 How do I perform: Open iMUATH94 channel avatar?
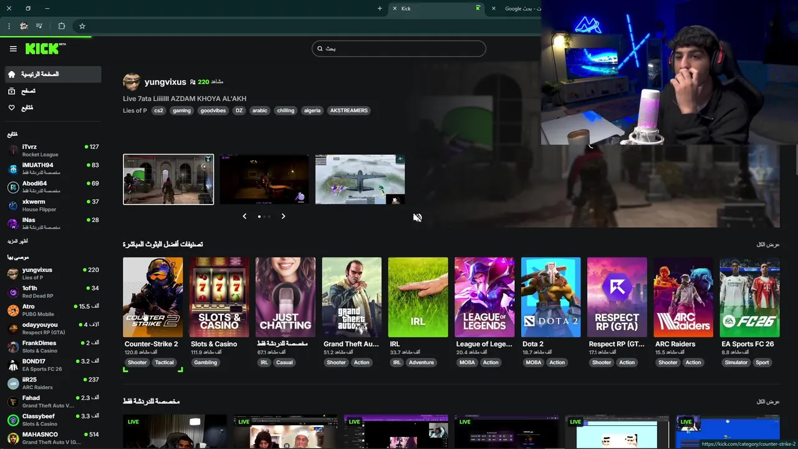13,168
